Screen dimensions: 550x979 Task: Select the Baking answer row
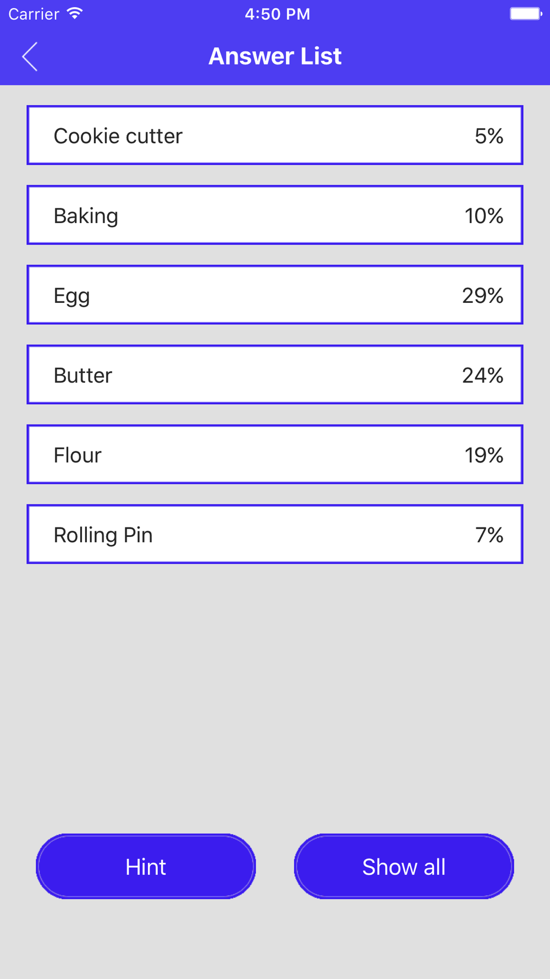point(275,215)
